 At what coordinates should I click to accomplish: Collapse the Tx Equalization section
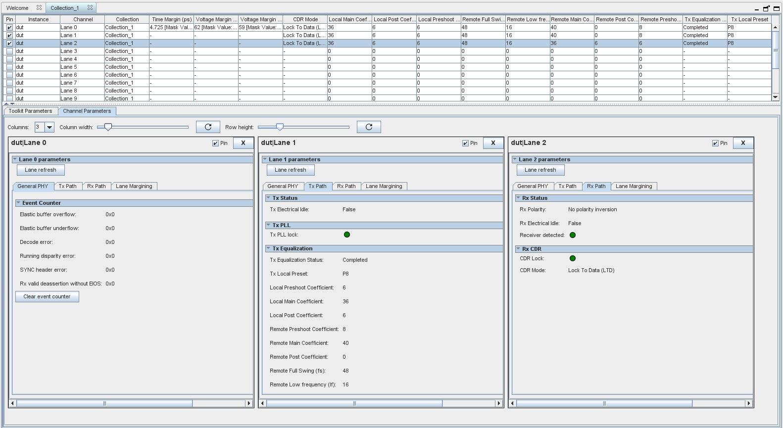(268, 248)
